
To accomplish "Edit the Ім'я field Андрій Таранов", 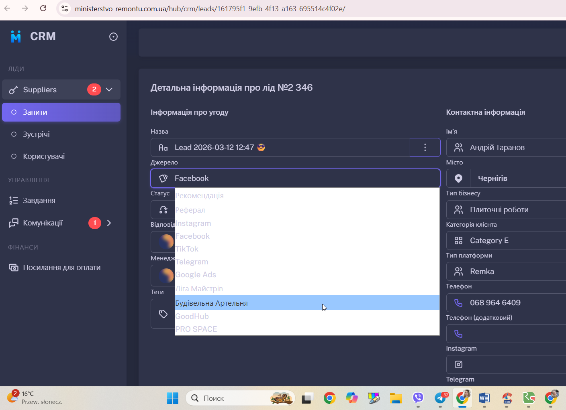I will point(506,147).
